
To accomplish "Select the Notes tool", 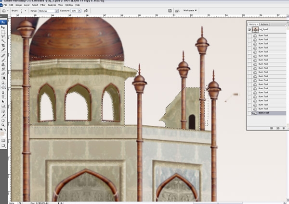I will tap(3, 111).
